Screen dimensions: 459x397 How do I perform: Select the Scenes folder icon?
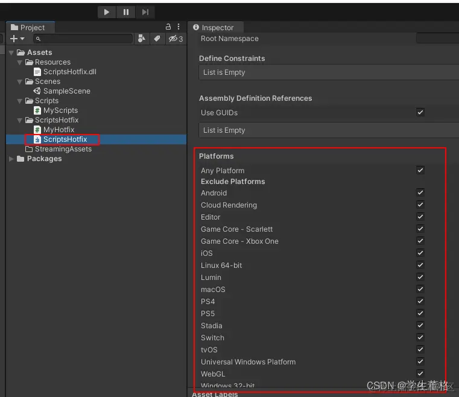click(x=30, y=81)
